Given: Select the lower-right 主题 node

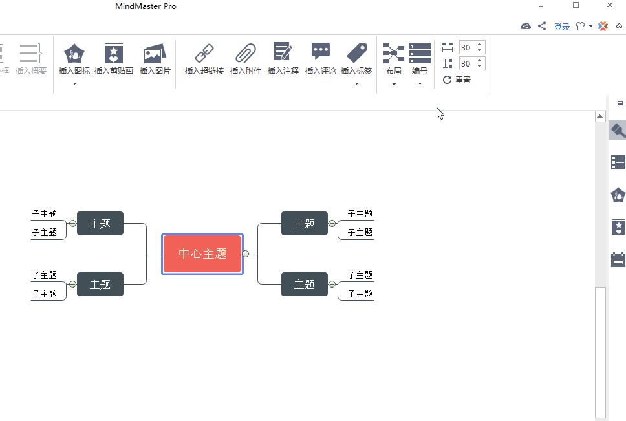Looking at the screenshot, I should [x=305, y=284].
